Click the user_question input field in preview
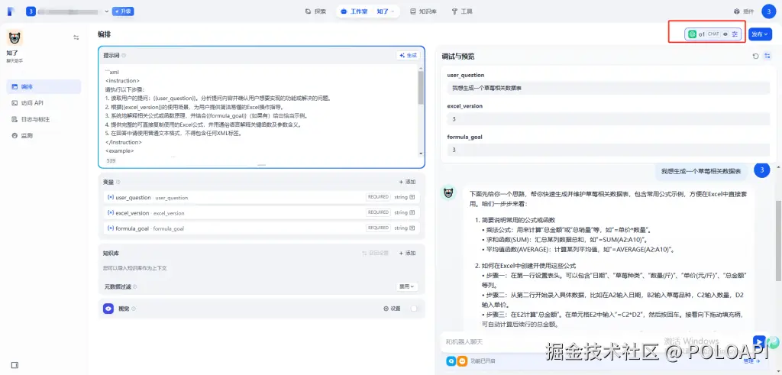 608,89
